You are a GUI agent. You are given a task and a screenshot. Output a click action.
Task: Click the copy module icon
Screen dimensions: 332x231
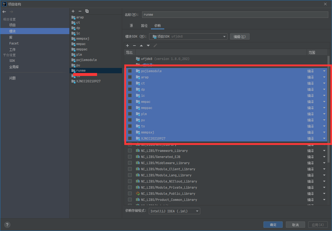click(x=87, y=11)
